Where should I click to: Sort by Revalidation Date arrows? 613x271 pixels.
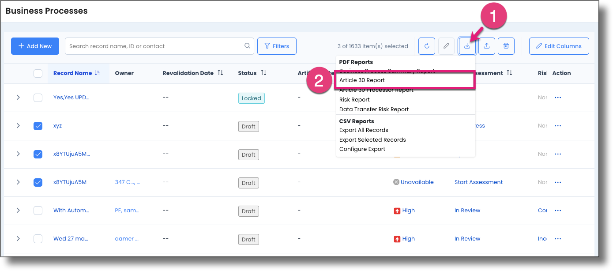point(220,73)
